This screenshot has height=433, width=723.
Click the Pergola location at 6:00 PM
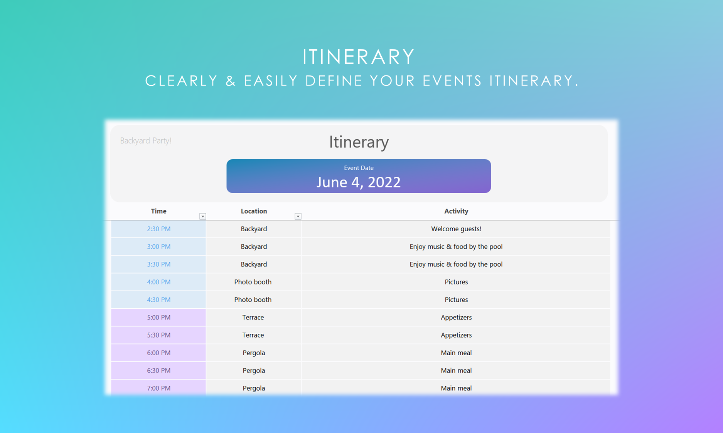tap(254, 353)
